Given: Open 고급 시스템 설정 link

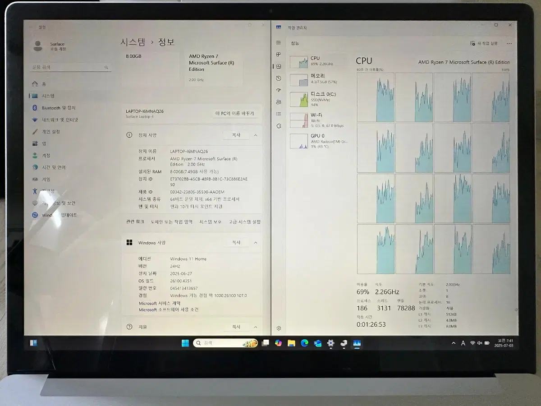Looking at the screenshot, I should tap(244, 222).
